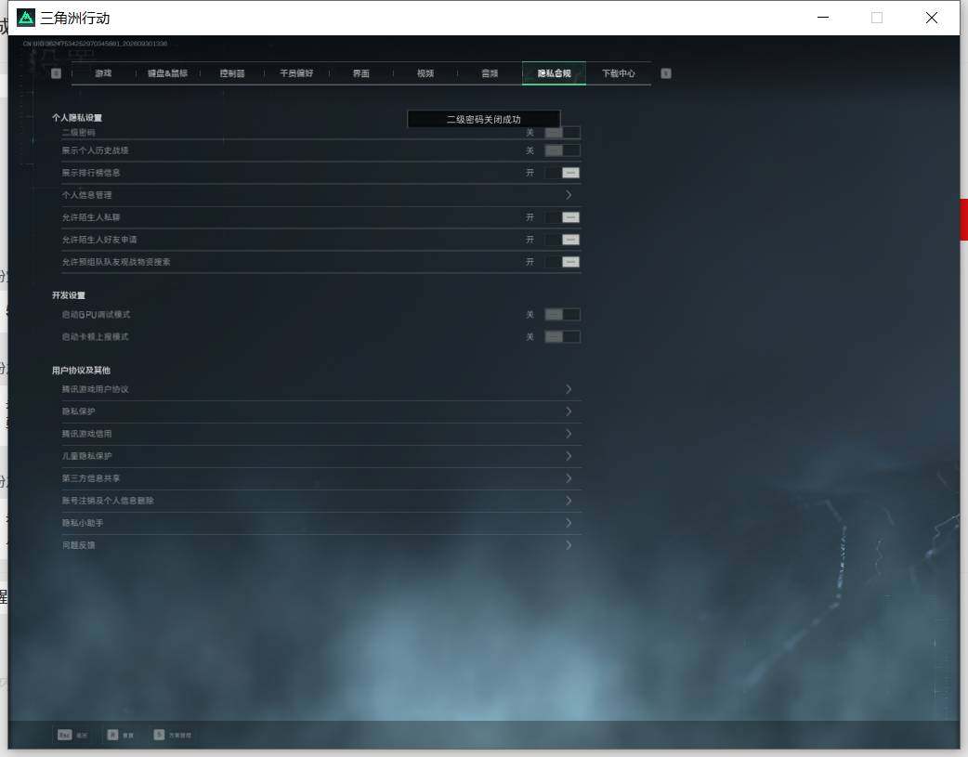Viewport: 968px width, 757px height.
Task: Open the 问题反馈 entry
Action: tap(321, 545)
